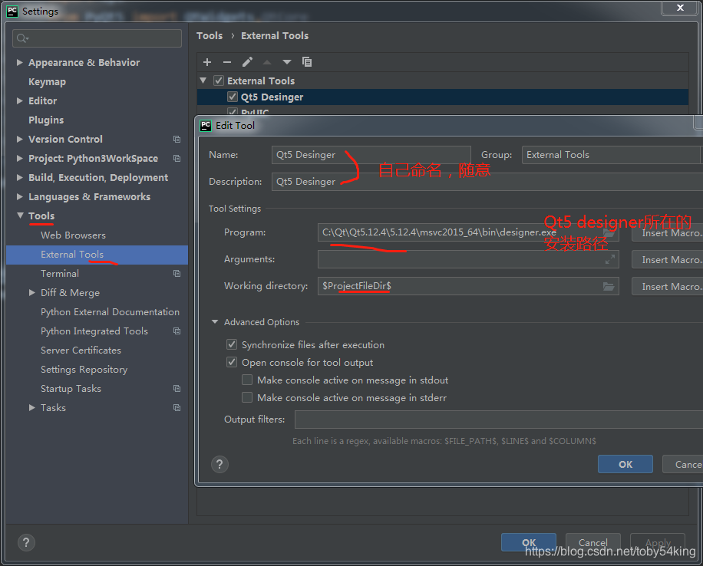Click the Program path field
703x566 pixels.
pos(468,232)
